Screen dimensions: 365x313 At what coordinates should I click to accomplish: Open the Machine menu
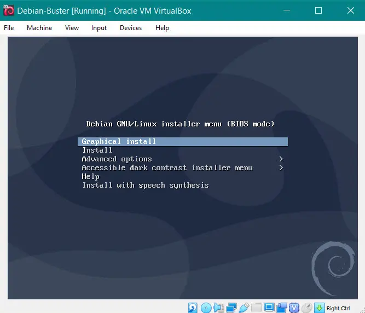pos(39,28)
